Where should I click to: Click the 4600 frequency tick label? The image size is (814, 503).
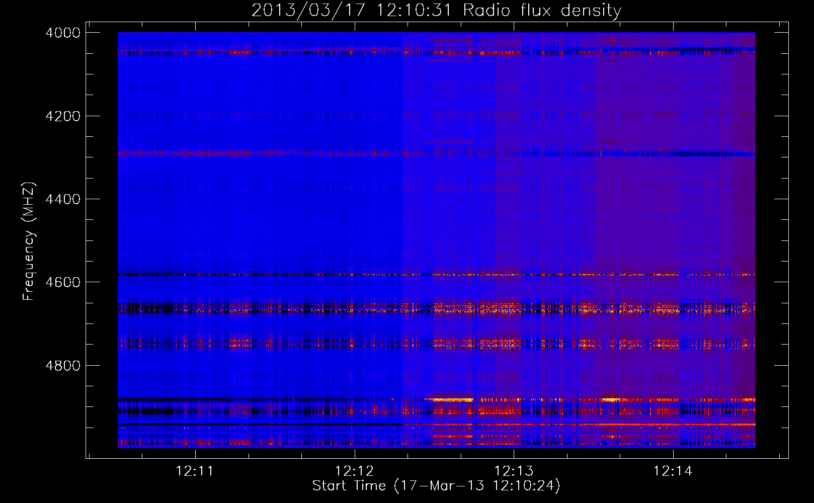(x=63, y=282)
